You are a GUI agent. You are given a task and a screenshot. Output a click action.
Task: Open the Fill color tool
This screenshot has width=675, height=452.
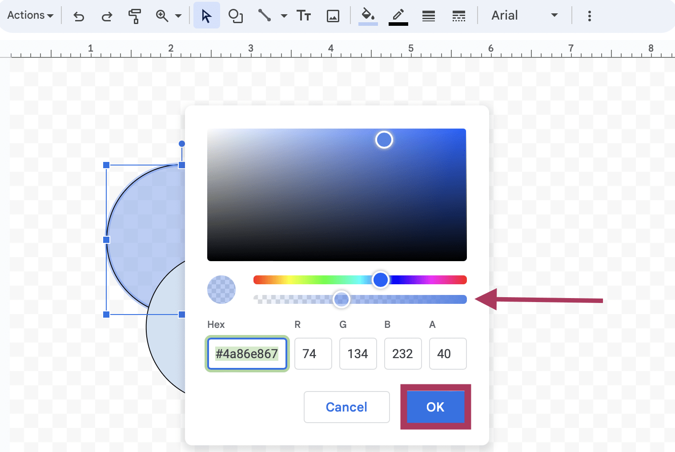point(367,15)
